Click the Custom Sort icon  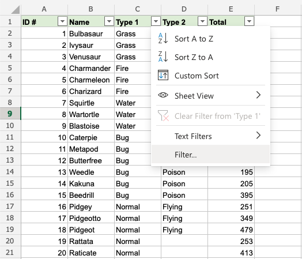[163, 75]
